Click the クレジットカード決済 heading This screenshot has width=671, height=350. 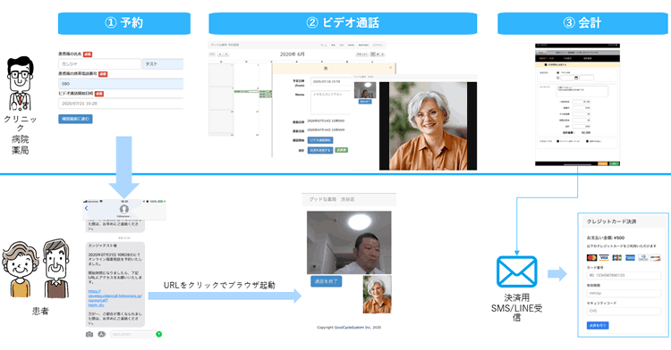pyautogui.click(x=612, y=221)
